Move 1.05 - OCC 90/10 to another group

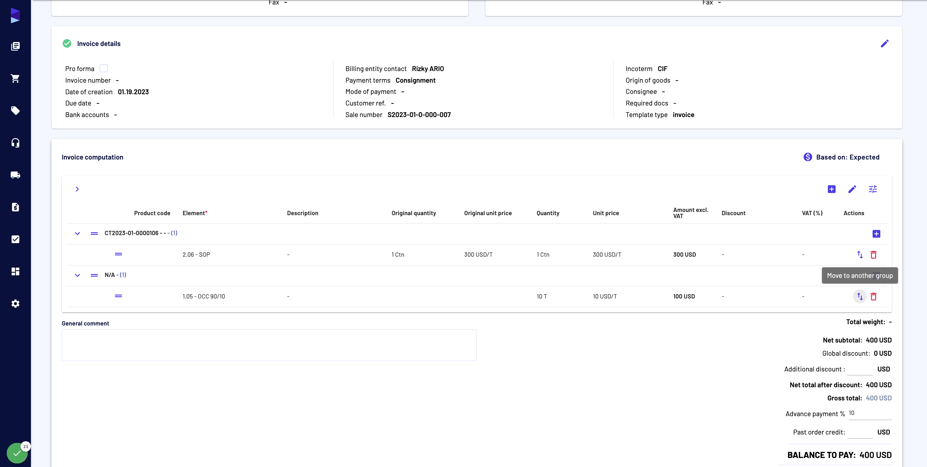click(x=860, y=296)
